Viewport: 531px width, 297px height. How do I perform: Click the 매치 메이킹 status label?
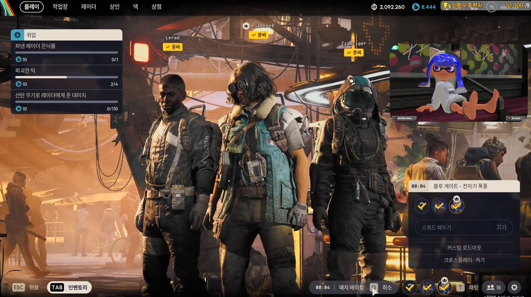[x=351, y=287]
